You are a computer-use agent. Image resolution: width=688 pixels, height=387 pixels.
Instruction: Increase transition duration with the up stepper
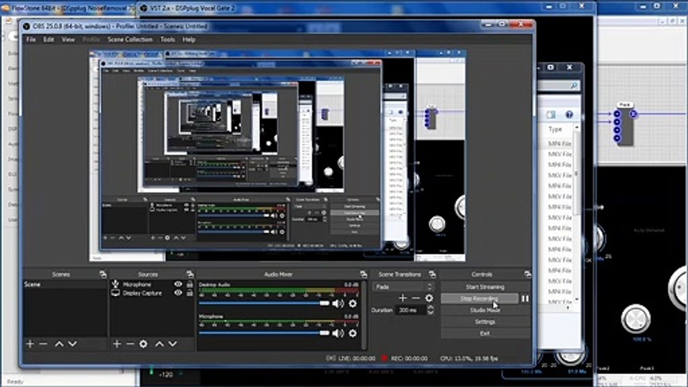(430, 307)
